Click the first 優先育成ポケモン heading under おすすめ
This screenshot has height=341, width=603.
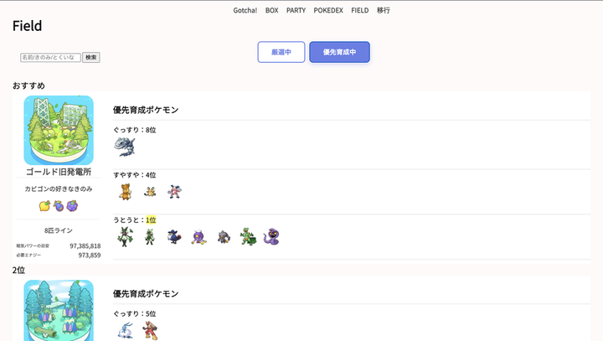pos(146,110)
